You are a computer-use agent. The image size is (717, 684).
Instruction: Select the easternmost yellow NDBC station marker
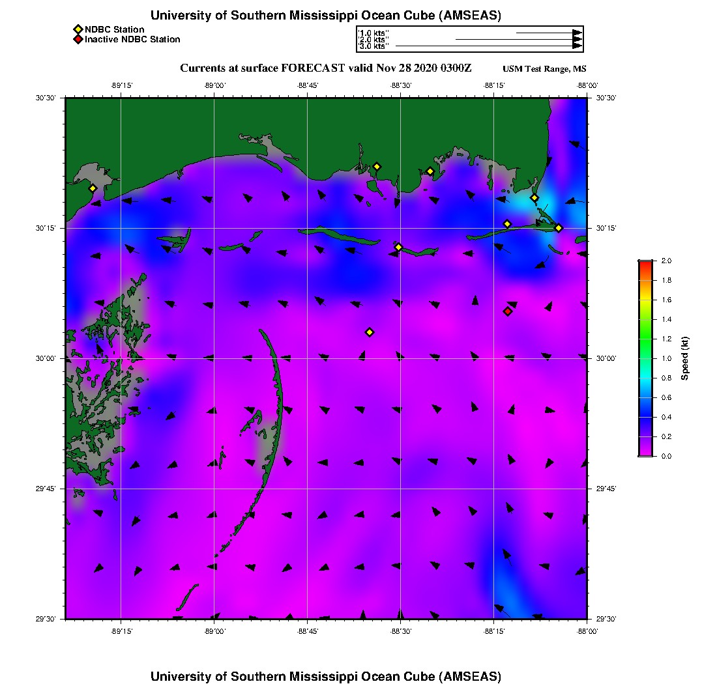click(559, 228)
